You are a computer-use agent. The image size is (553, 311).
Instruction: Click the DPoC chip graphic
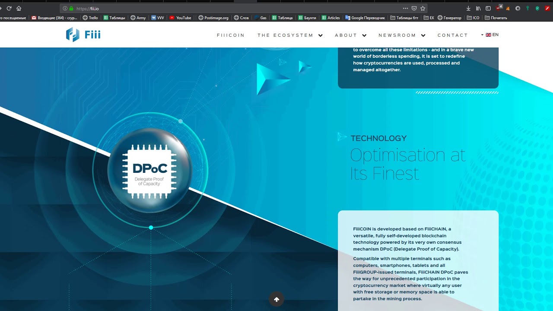(x=149, y=171)
